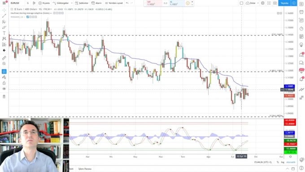Image resolution: width=305 pixels, height=172 pixels.
Task: Select the ruler measure tool
Action: pos(4,58)
